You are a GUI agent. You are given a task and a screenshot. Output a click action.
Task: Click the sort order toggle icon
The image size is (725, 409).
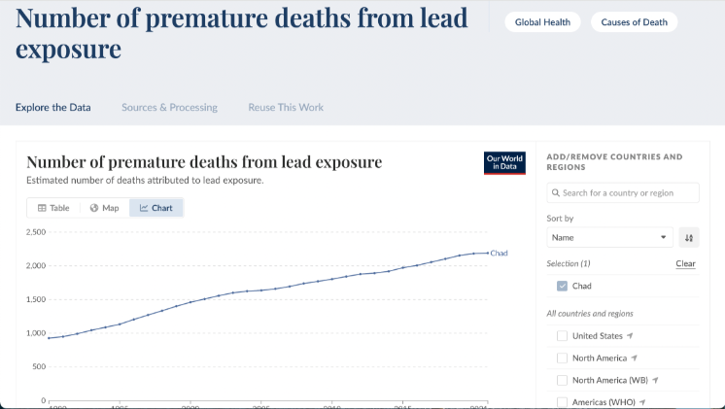tap(688, 237)
